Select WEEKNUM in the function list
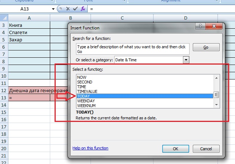 pos(145,106)
